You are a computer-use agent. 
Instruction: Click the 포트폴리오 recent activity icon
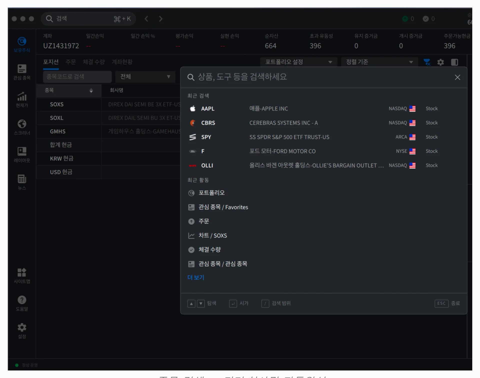[x=191, y=193]
